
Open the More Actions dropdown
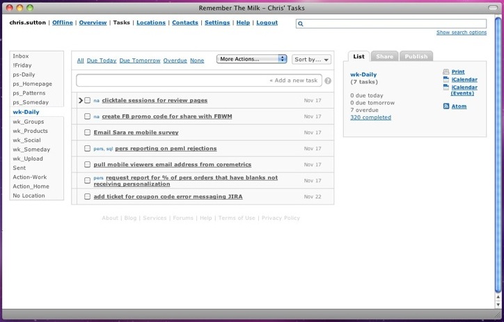251,59
